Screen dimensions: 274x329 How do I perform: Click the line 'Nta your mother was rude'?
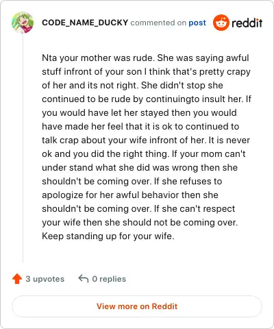145,58
